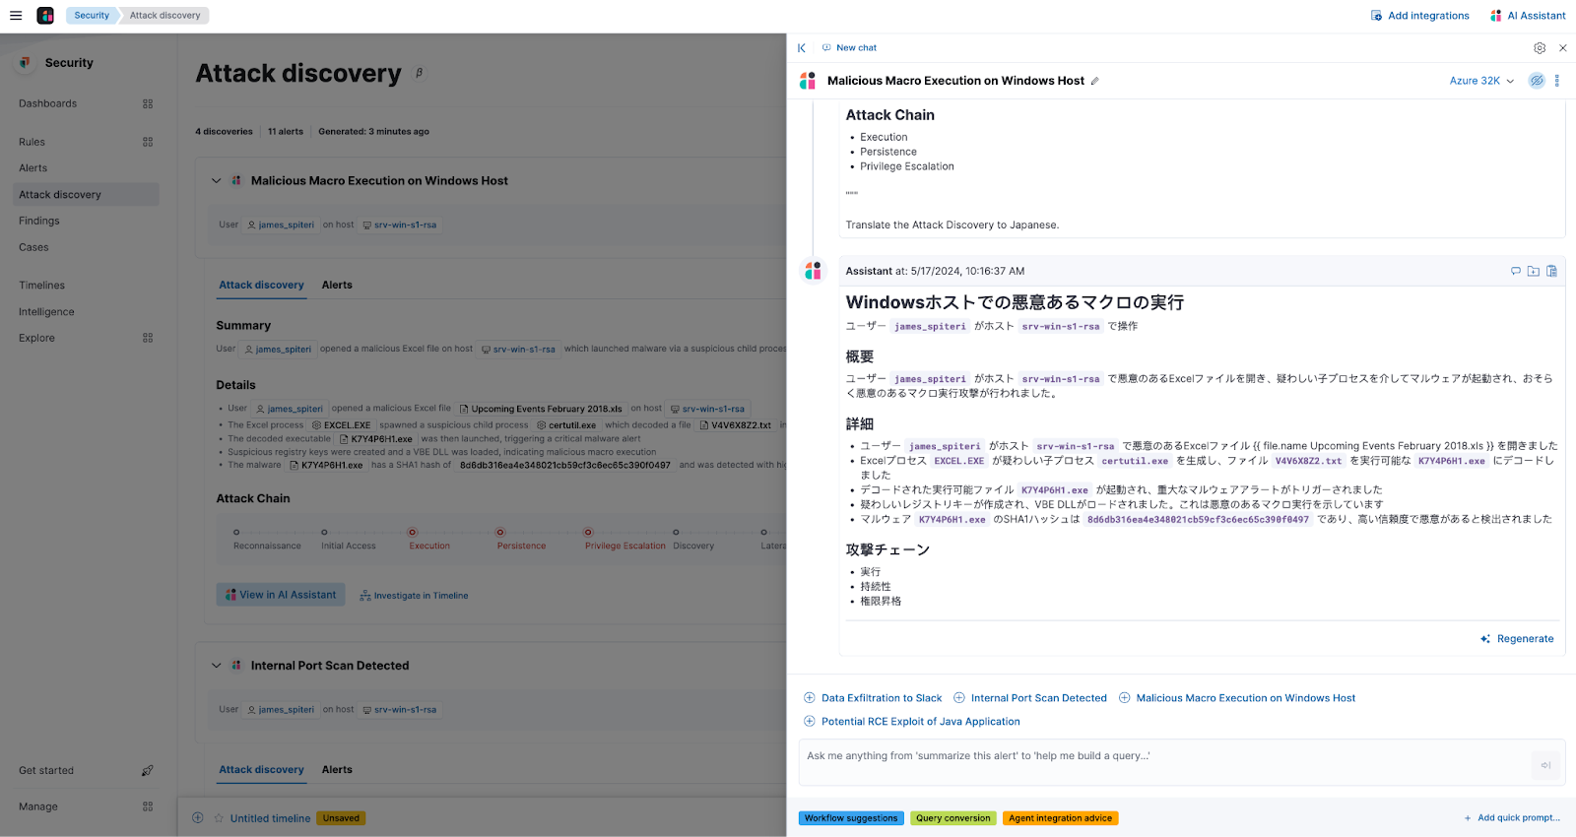Open the hamburger navigation menu
This screenshot has width=1576, height=837.
[x=16, y=15]
